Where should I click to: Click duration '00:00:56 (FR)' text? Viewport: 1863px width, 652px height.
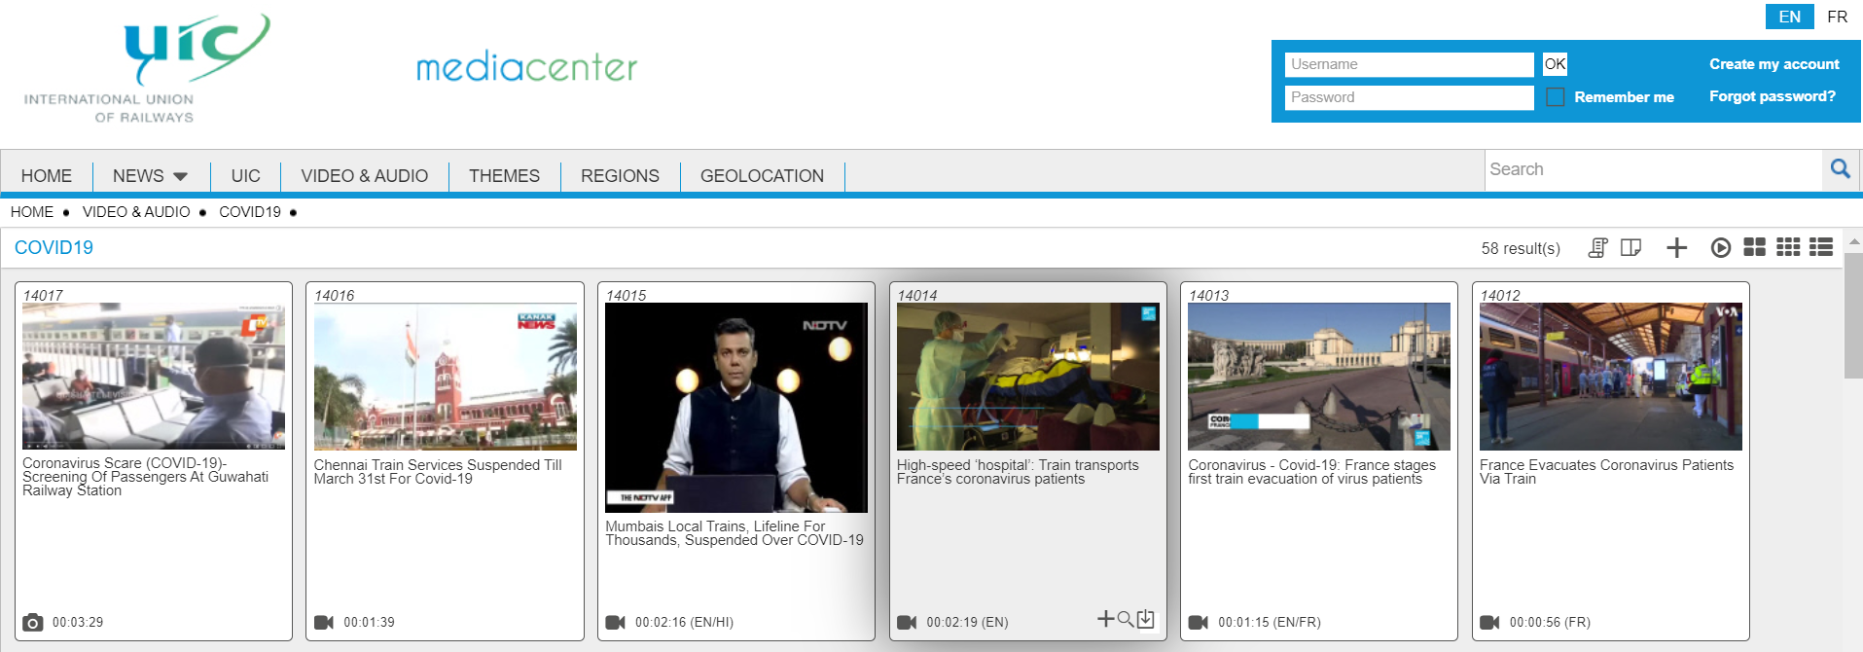pyautogui.click(x=1550, y=623)
